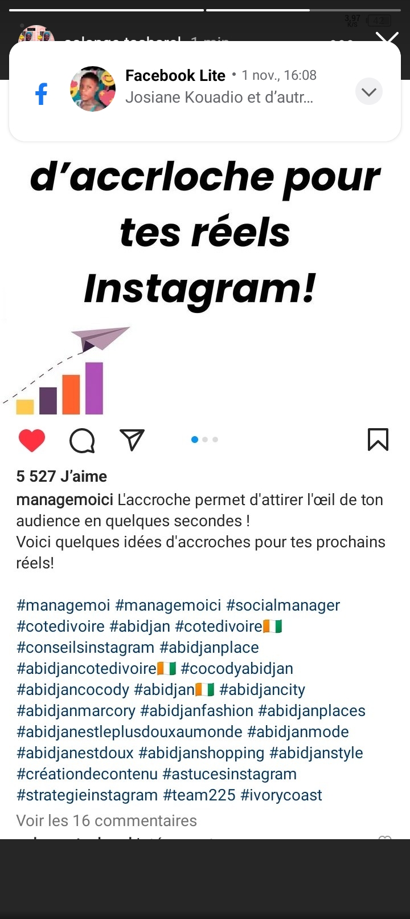Select the third carousel dot indicator
This screenshot has width=410, height=919.
pyautogui.click(x=215, y=440)
